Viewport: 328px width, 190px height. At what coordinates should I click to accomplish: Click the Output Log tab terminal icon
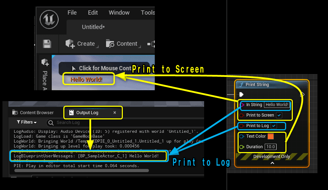coord(71,112)
